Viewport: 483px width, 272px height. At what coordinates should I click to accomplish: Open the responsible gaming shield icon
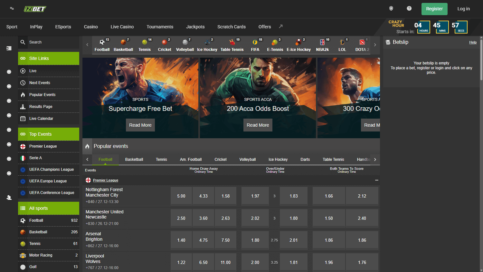pyautogui.click(x=391, y=8)
